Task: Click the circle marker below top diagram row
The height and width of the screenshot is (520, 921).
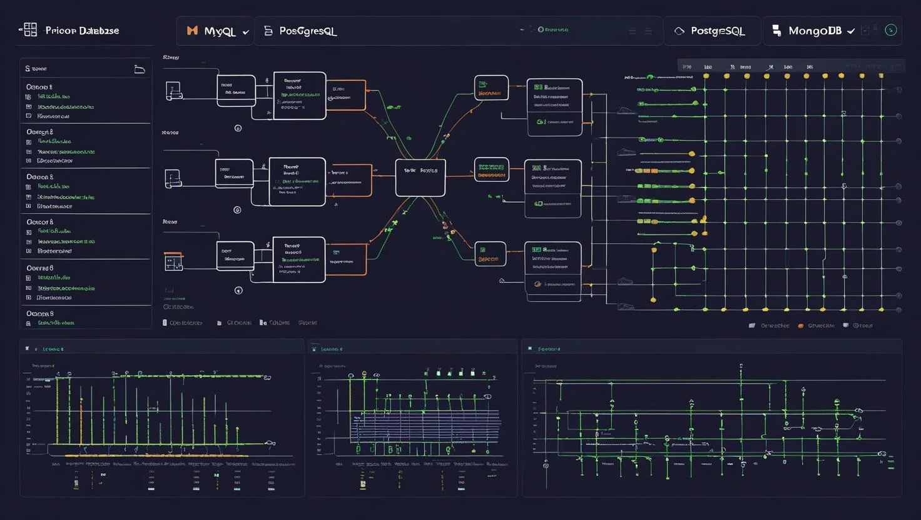Action: click(x=238, y=128)
